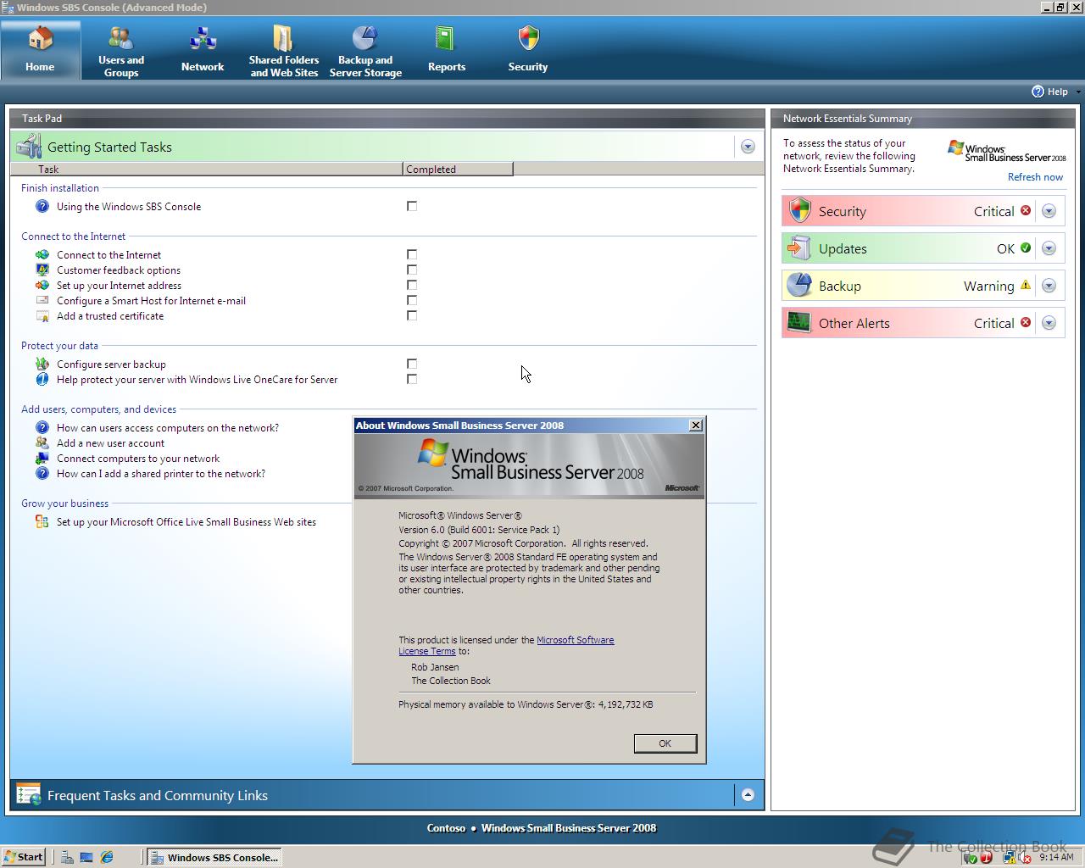Click the Using the Windows SBS Console help icon

pyautogui.click(x=42, y=206)
